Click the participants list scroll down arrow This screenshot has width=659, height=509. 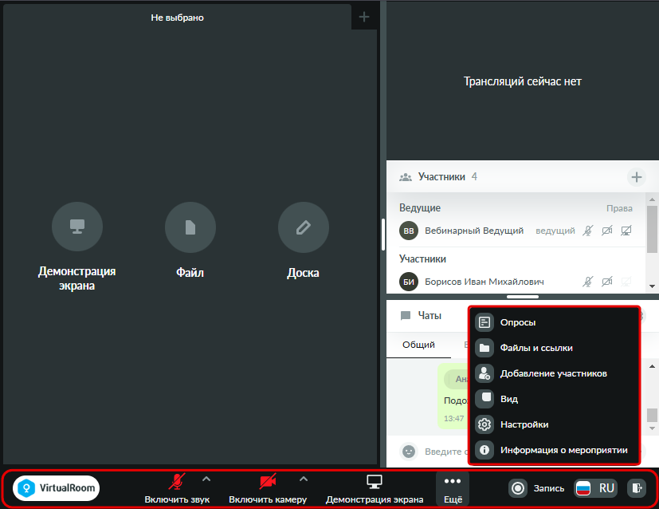(x=652, y=286)
